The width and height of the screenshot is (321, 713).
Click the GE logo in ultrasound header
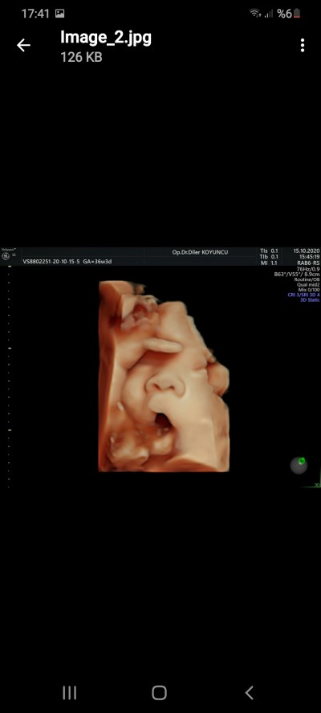(5, 255)
